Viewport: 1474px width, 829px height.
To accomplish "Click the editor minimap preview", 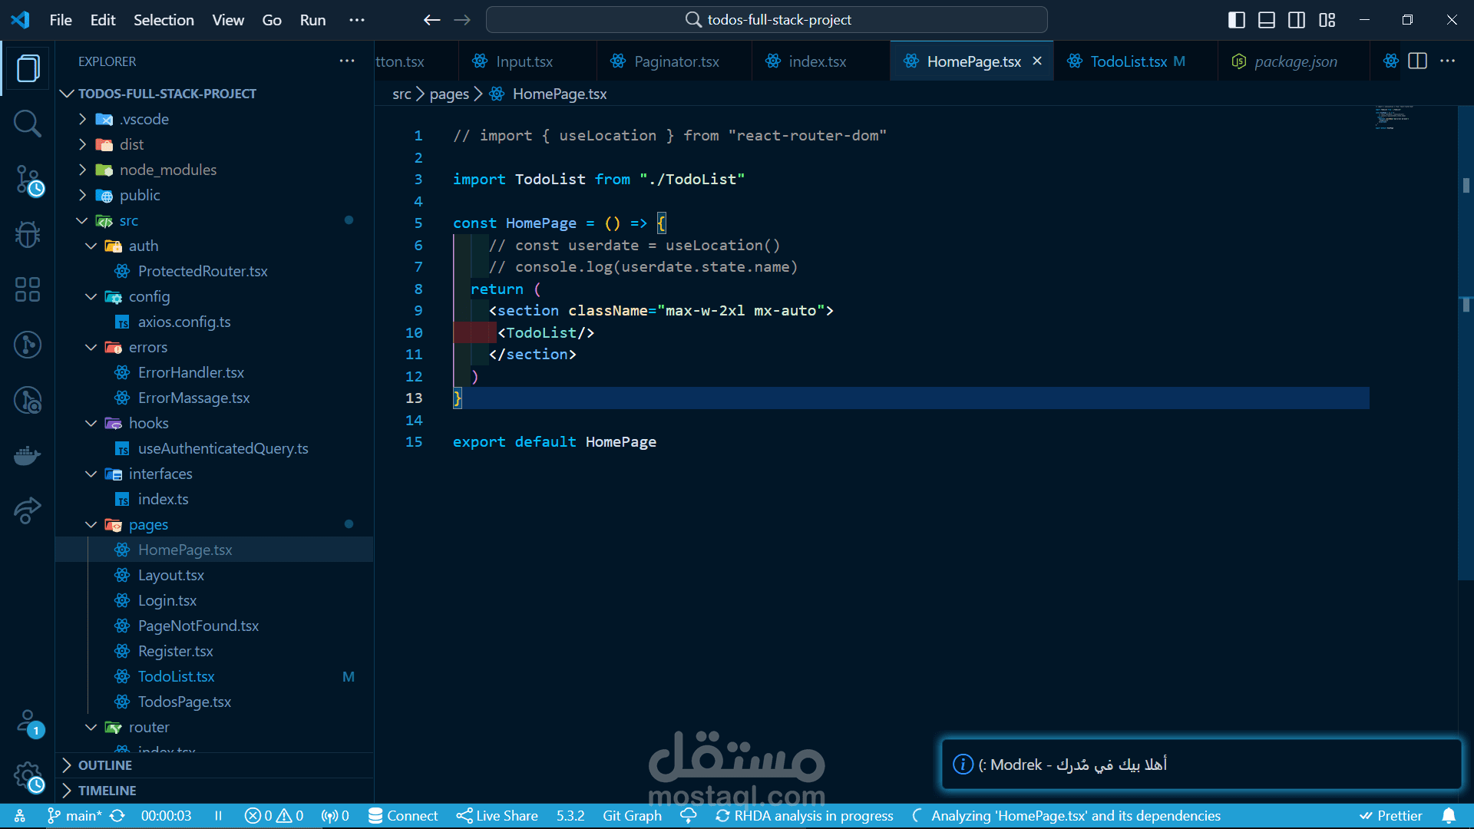I will point(1393,117).
